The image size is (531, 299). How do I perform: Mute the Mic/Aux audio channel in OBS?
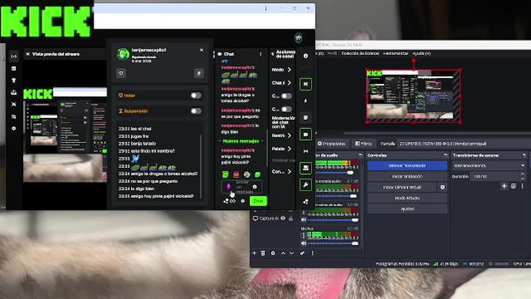pyautogui.click(x=304, y=243)
